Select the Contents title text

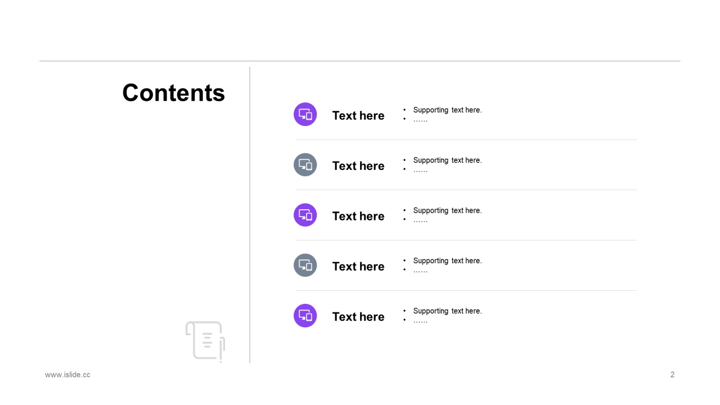tap(173, 93)
